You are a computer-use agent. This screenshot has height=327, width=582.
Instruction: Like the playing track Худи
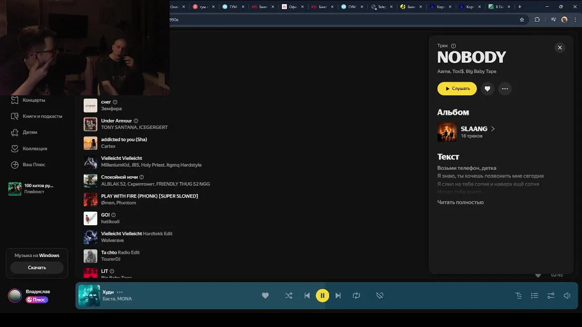click(265, 296)
